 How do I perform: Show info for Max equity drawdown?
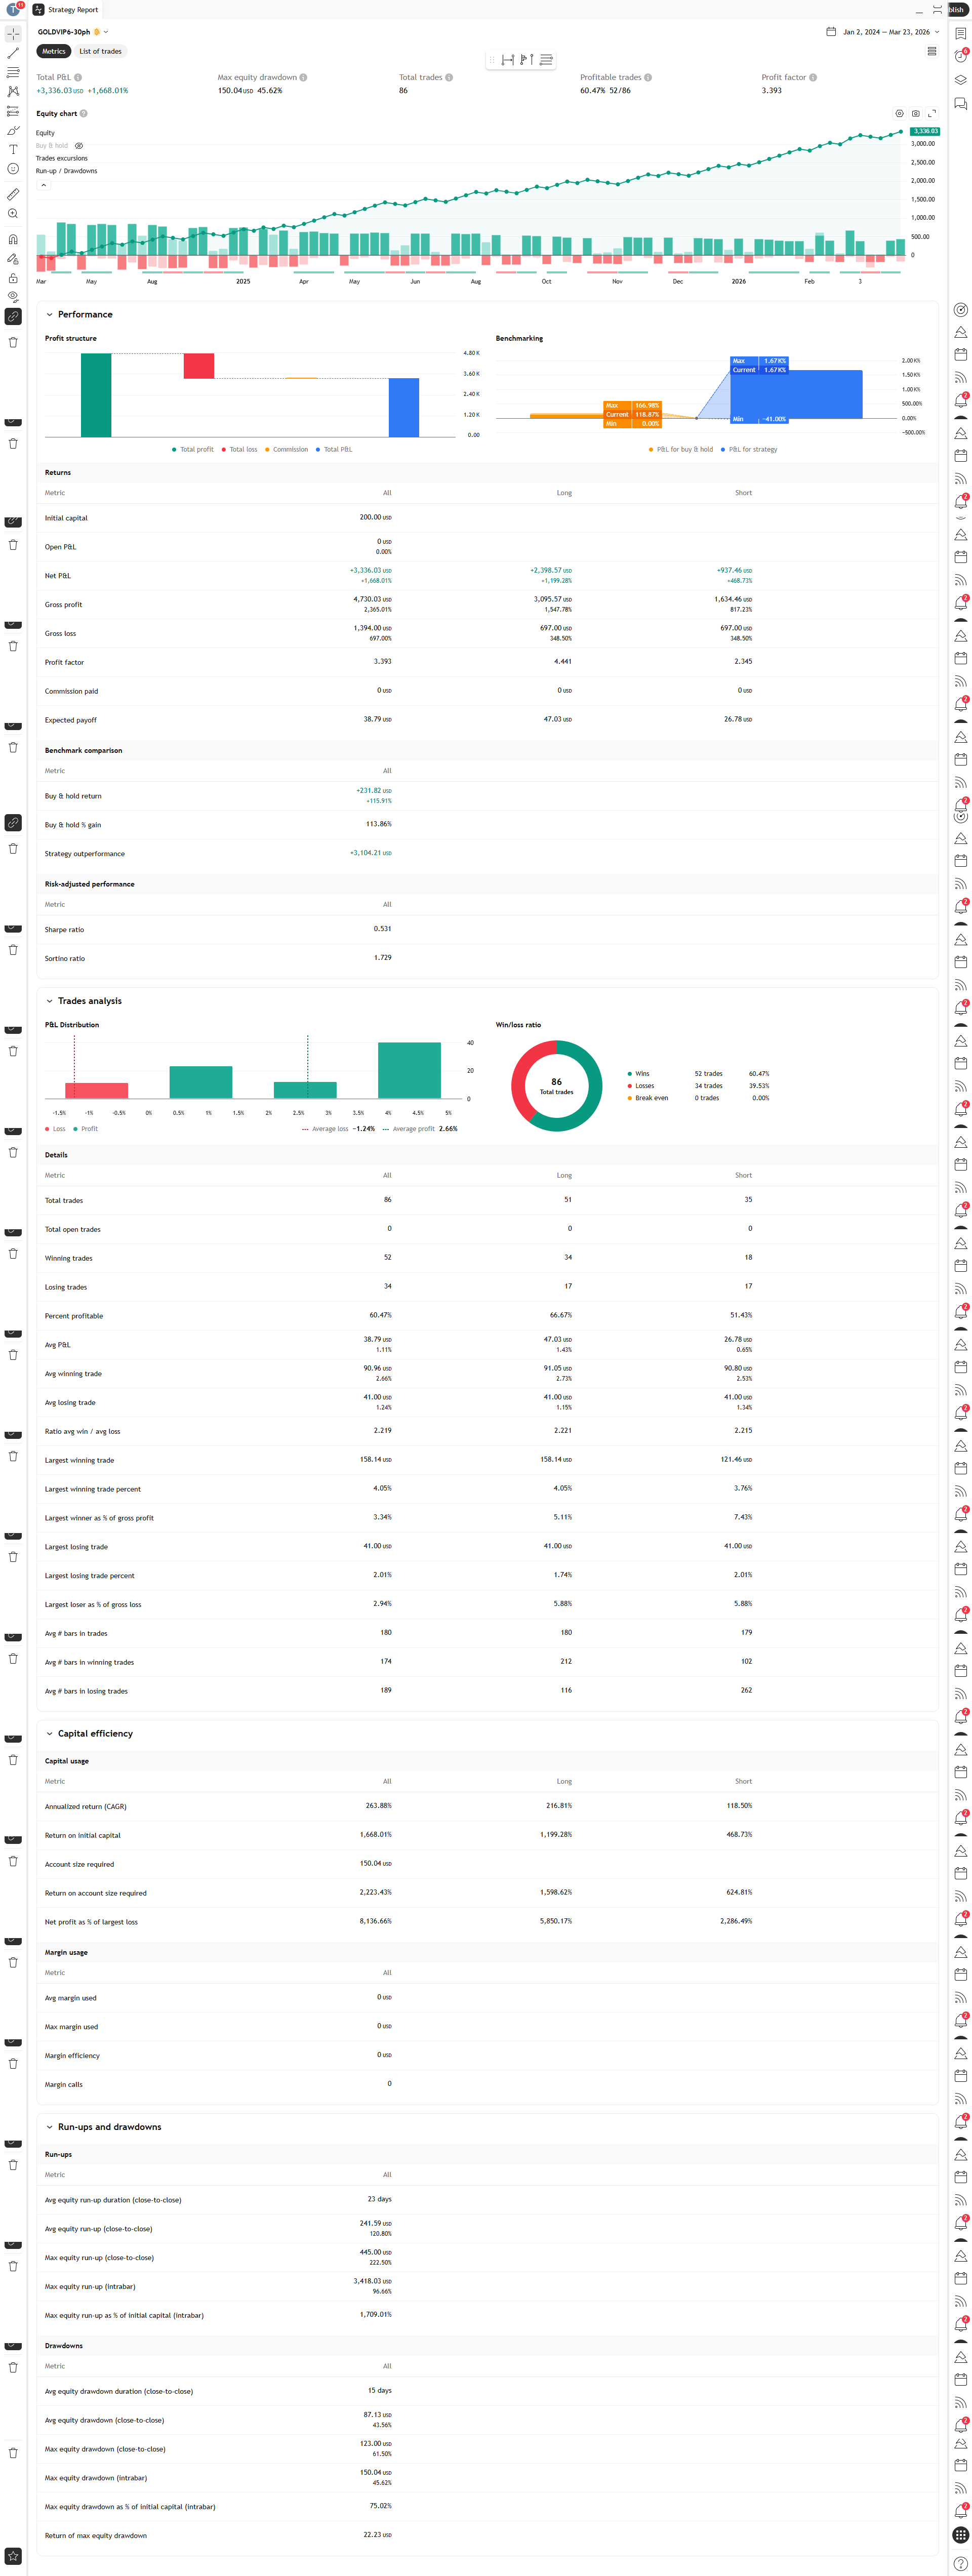tap(303, 77)
